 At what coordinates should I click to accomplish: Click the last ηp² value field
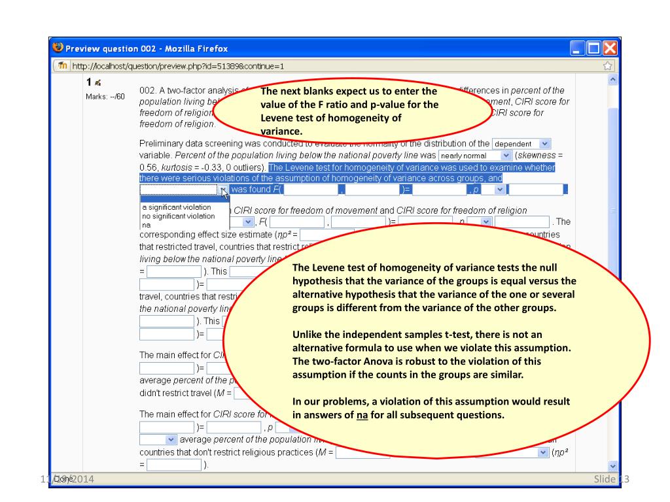[174, 465]
